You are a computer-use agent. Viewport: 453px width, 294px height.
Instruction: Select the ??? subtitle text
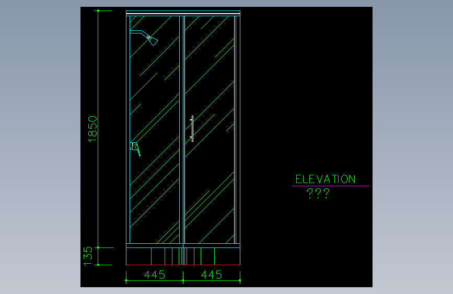point(318,194)
